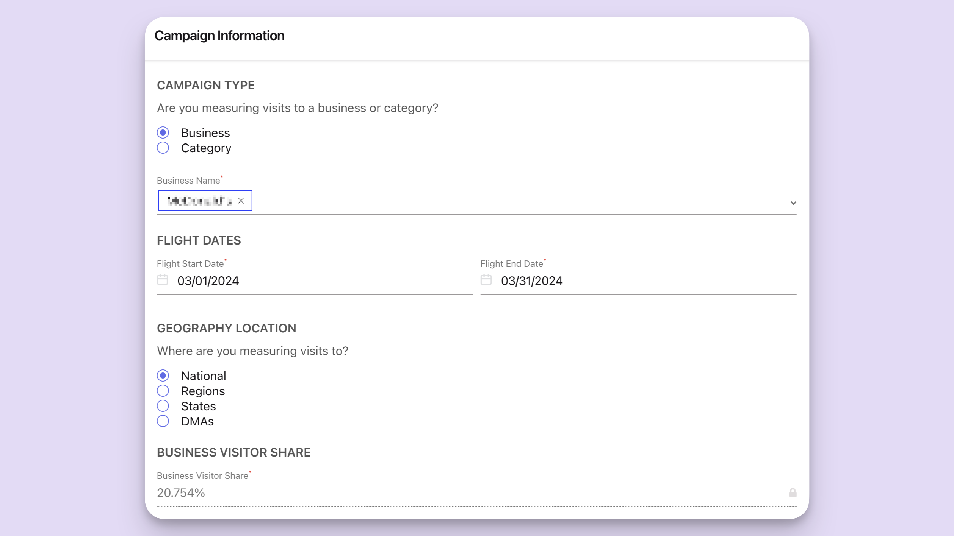Choose National geography option
Screen dimensions: 954x536
pyautogui.click(x=163, y=376)
